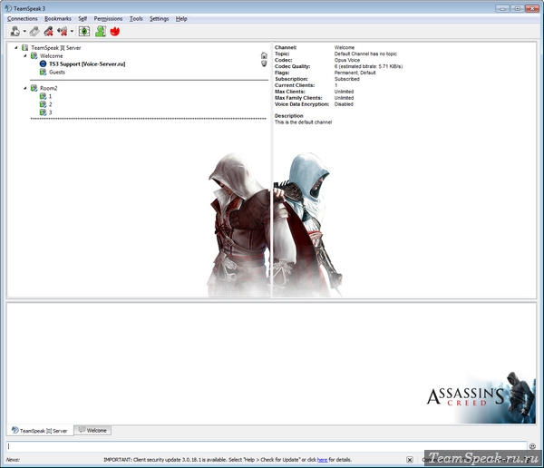Viewport: 544px width, 468px height.
Task: Click the icon of channel 1
Action: (x=43, y=96)
